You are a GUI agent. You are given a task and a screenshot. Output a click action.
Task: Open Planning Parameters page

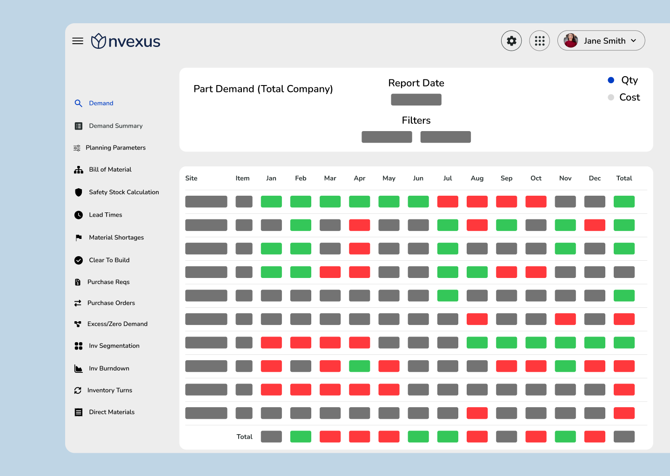115,148
